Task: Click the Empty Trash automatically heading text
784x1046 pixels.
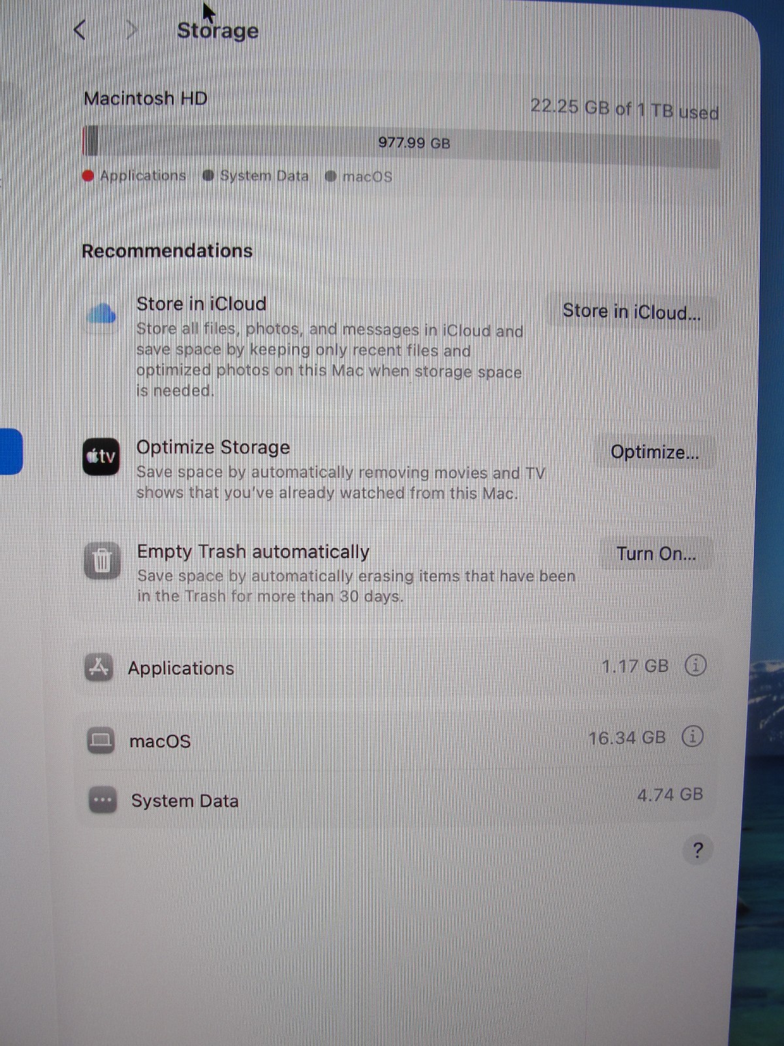Action: pyautogui.click(x=253, y=552)
